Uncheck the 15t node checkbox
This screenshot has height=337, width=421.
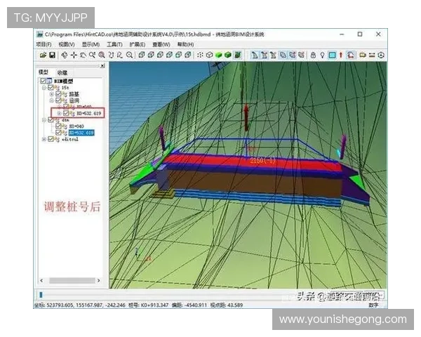click(51, 87)
